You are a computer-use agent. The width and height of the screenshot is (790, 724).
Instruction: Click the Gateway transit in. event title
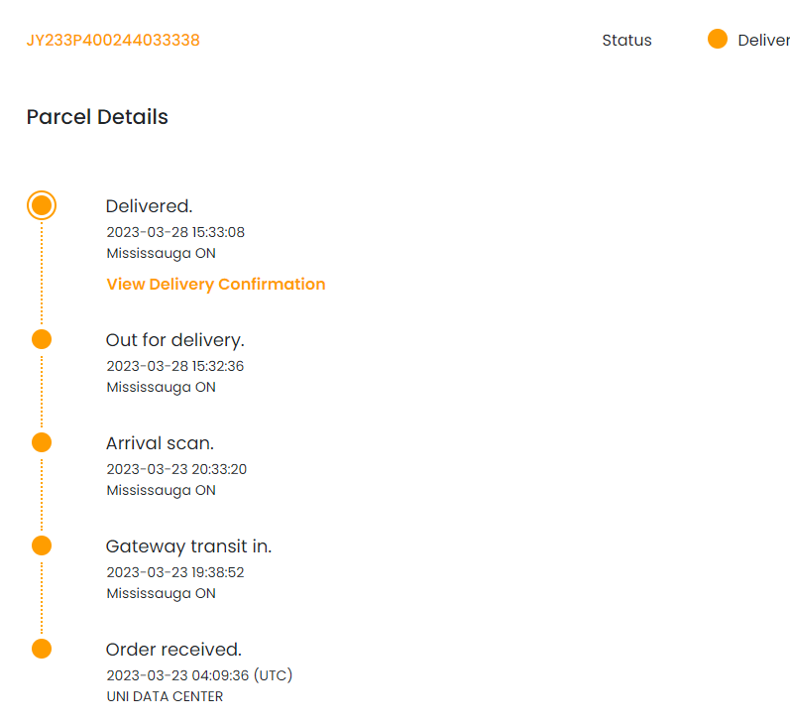(188, 546)
